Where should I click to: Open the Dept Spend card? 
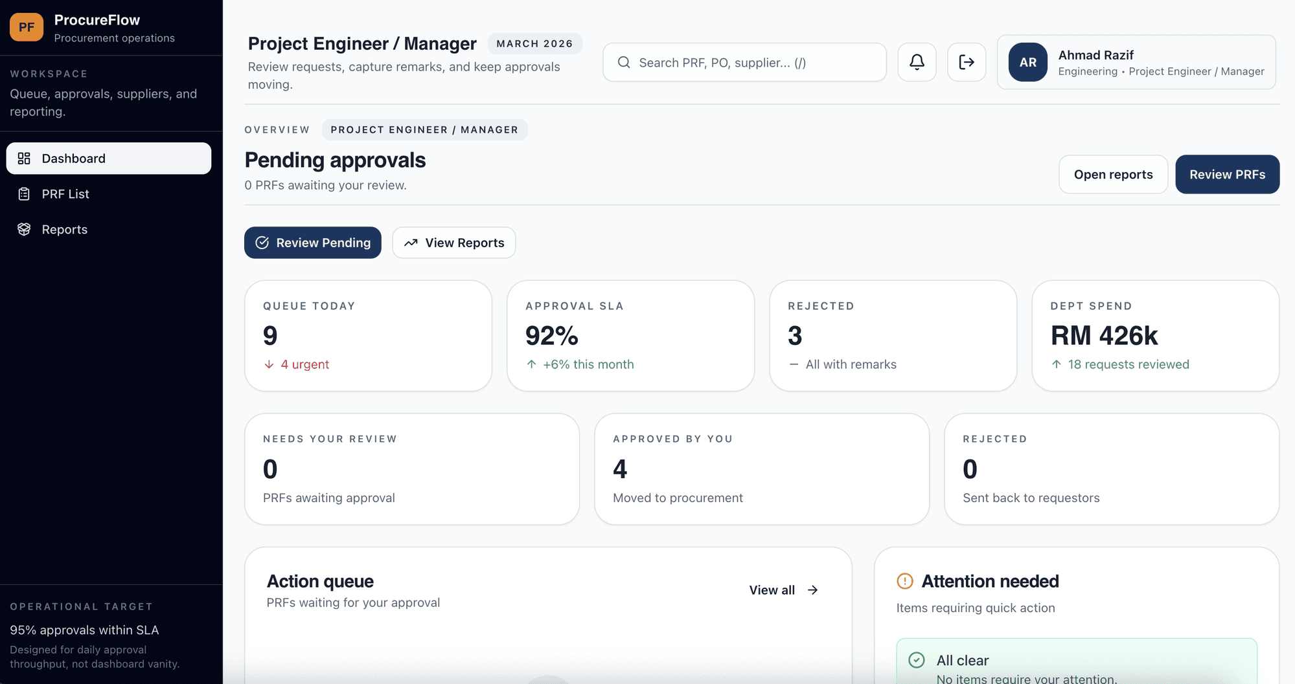click(x=1155, y=335)
